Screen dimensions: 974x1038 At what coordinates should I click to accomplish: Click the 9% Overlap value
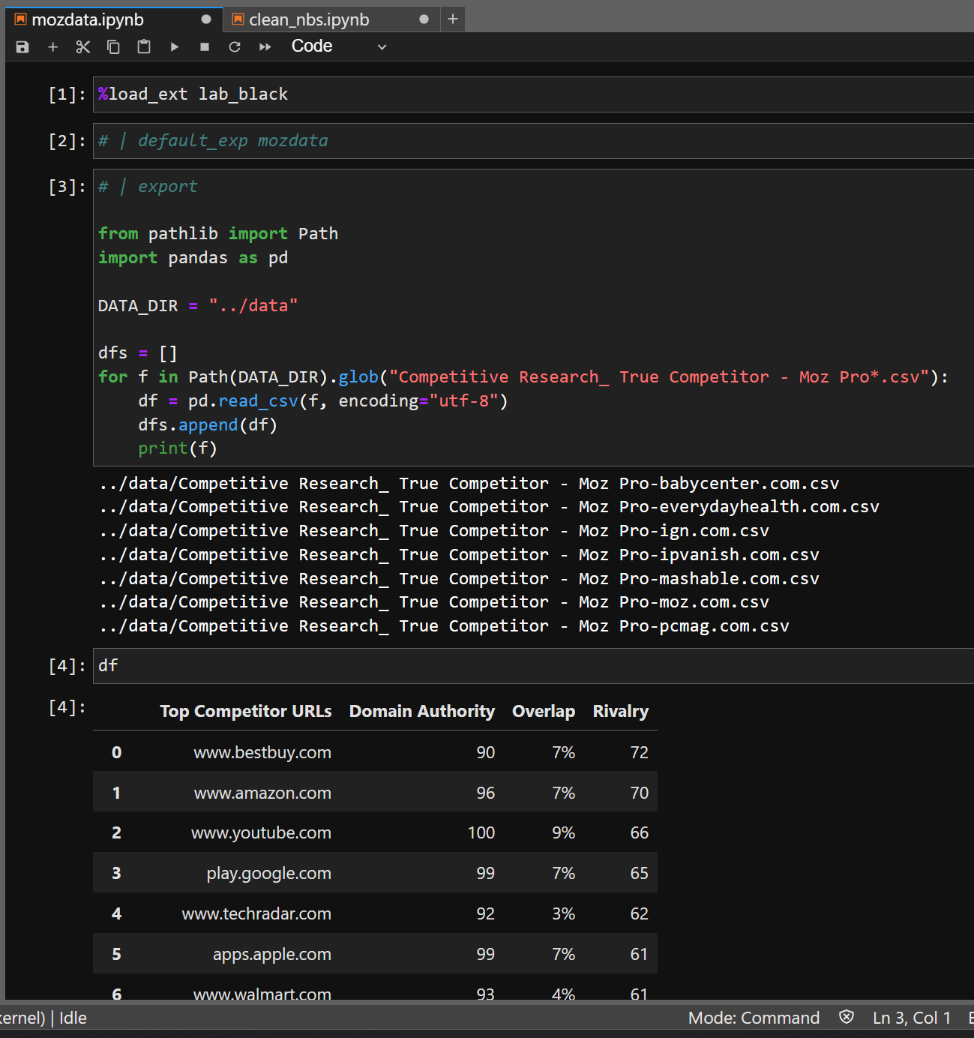point(563,833)
